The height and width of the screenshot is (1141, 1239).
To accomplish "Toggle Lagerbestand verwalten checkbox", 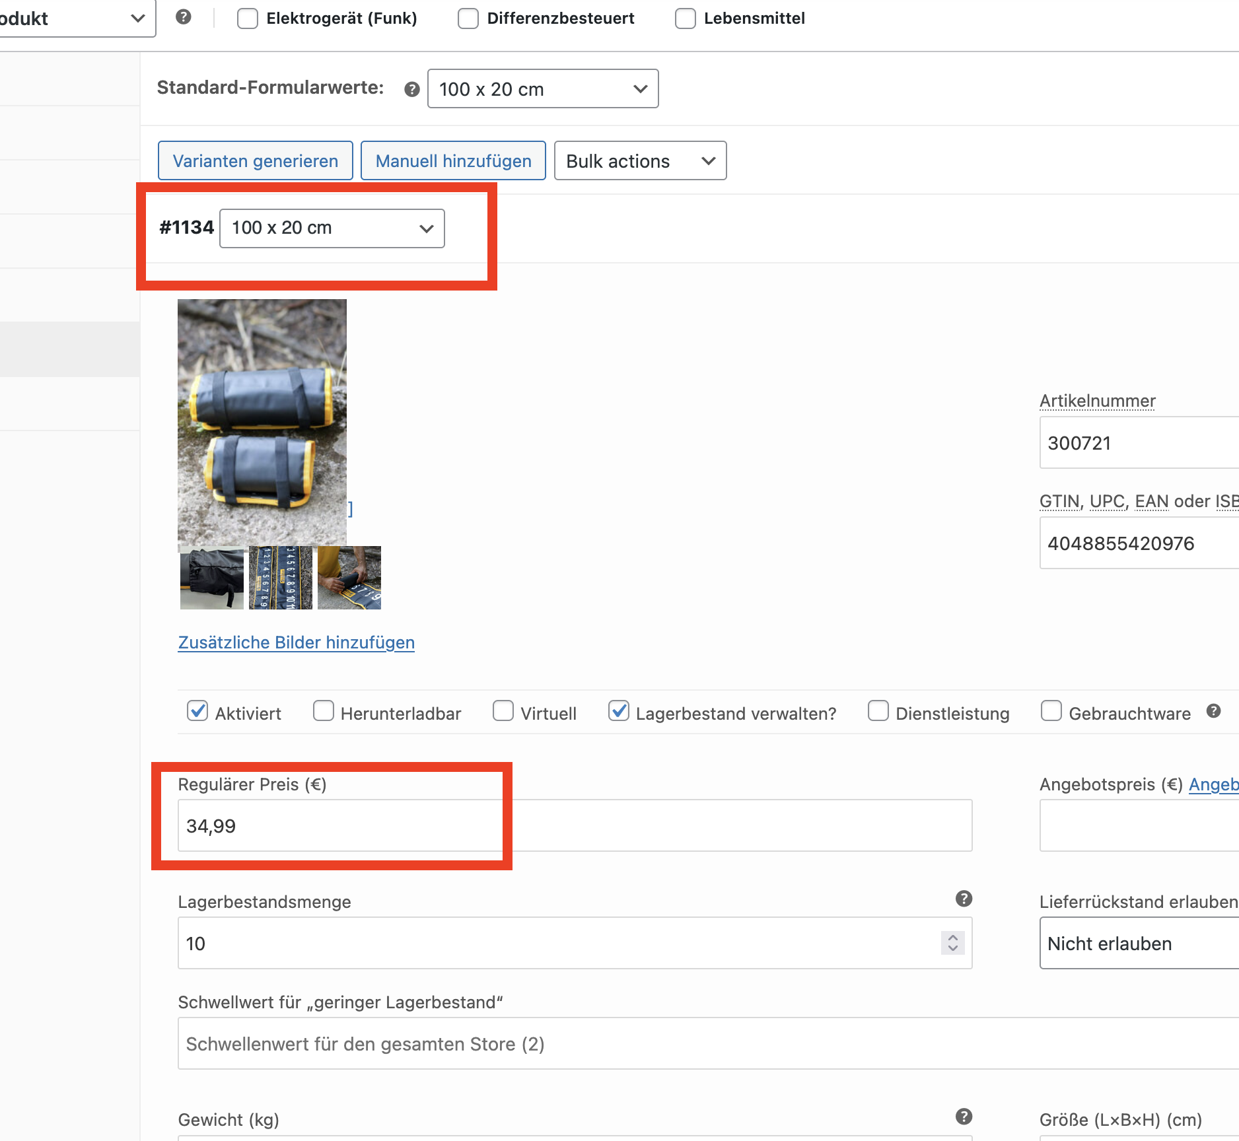I will tap(618, 711).
